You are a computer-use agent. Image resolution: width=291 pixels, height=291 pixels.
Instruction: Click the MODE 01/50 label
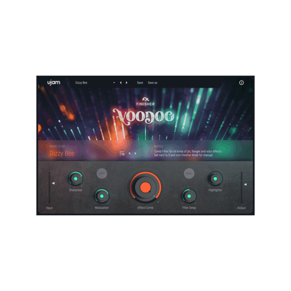click(x=57, y=146)
